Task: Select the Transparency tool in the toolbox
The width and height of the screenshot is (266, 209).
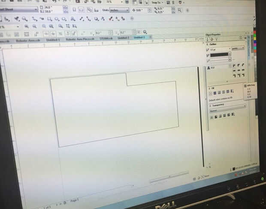Action: 103,19
